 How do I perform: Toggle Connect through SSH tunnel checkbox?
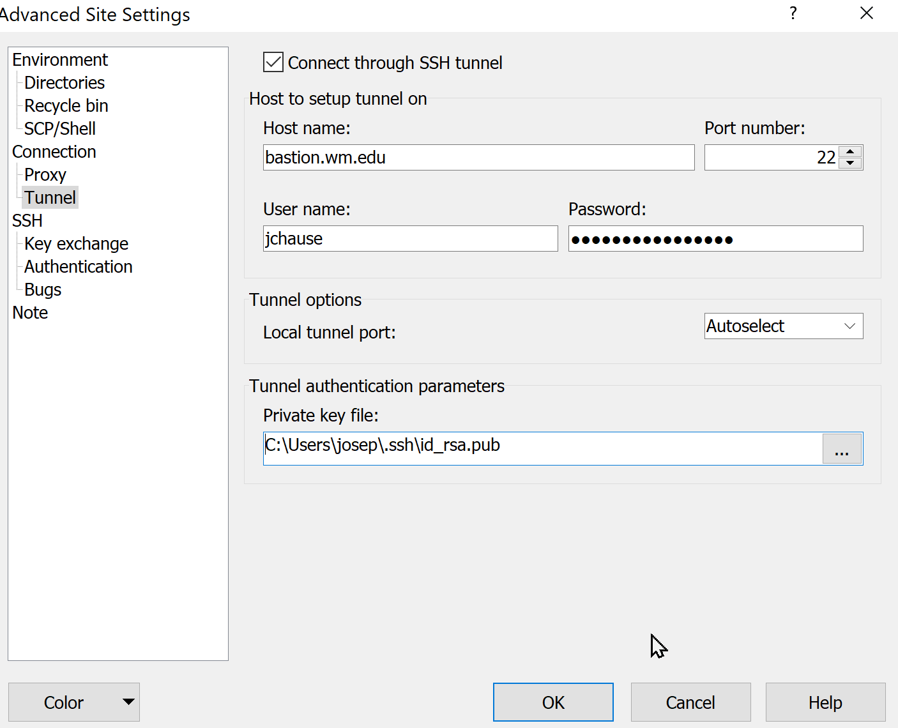click(x=273, y=63)
